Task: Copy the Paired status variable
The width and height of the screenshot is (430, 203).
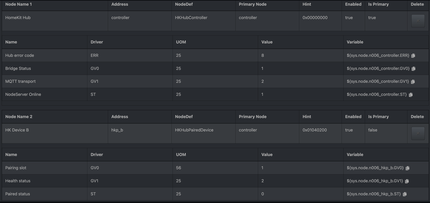Action: (405, 194)
